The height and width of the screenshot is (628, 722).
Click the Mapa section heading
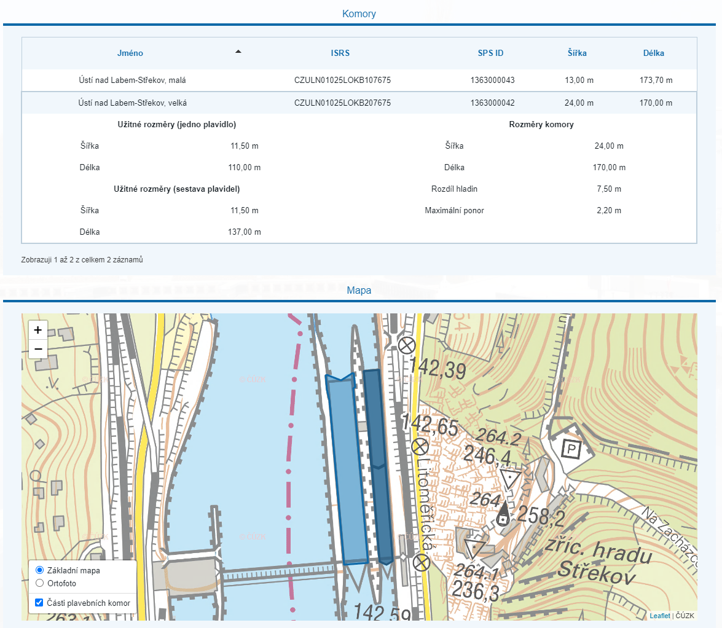pos(359,290)
